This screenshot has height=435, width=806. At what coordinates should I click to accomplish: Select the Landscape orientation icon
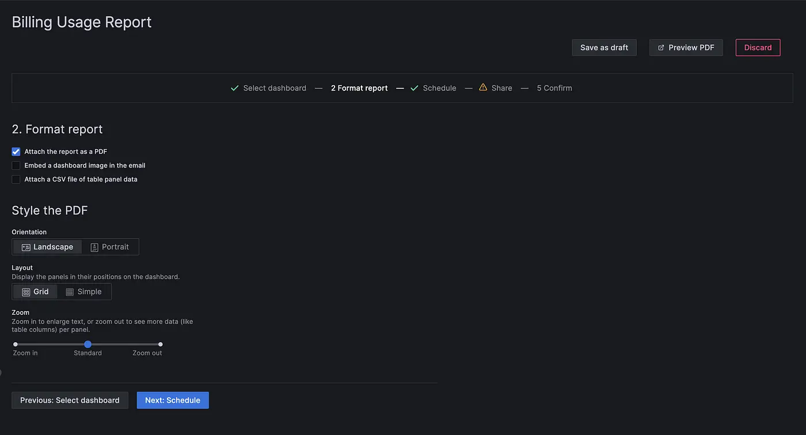(x=26, y=247)
